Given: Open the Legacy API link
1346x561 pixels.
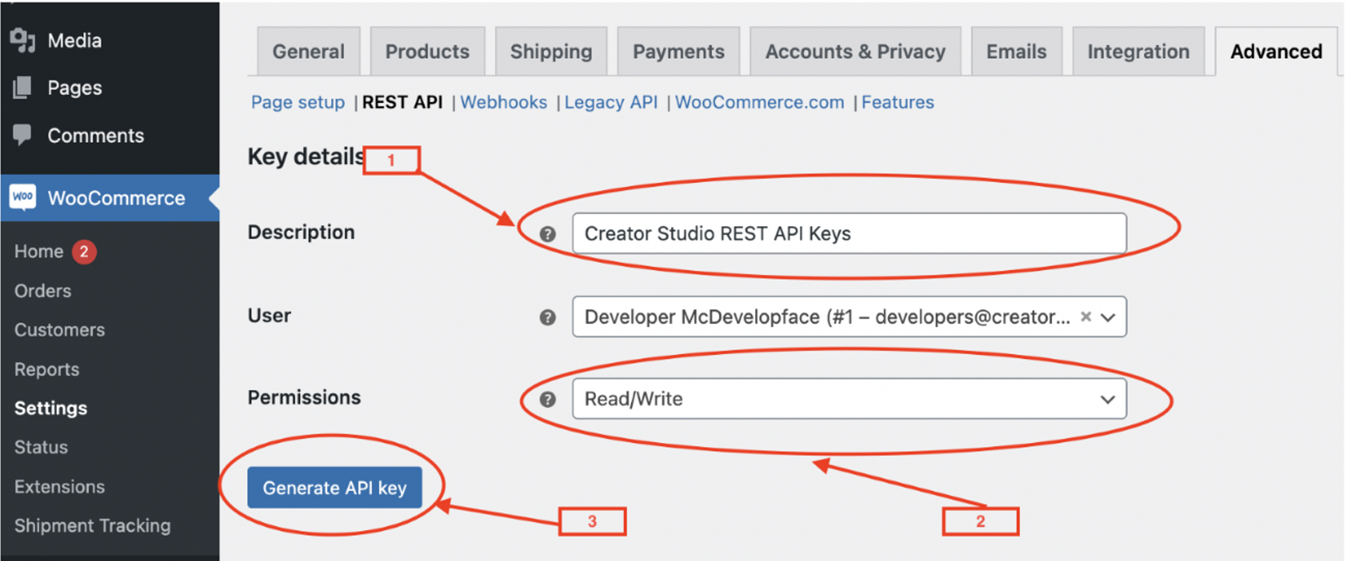Looking at the screenshot, I should (611, 102).
